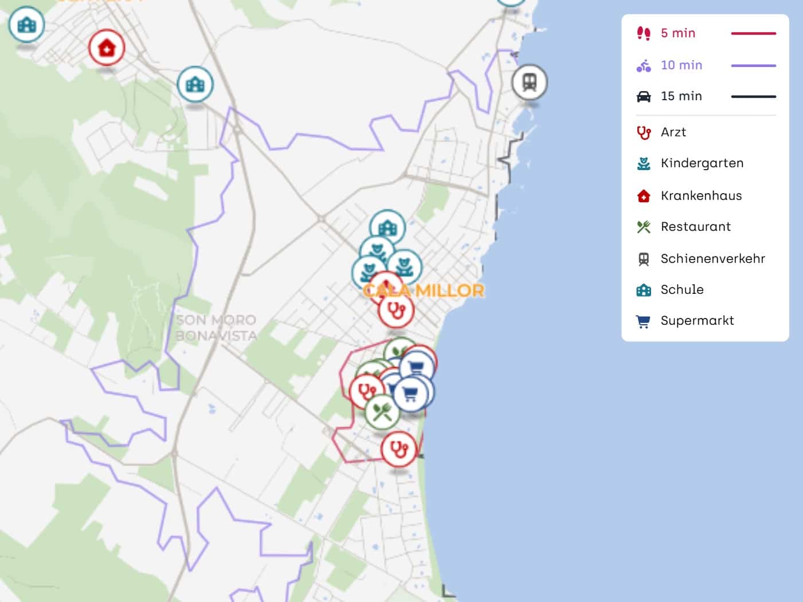This screenshot has width=803, height=602.
Task: Click the black 15 min line sample
Action: [753, 97]
